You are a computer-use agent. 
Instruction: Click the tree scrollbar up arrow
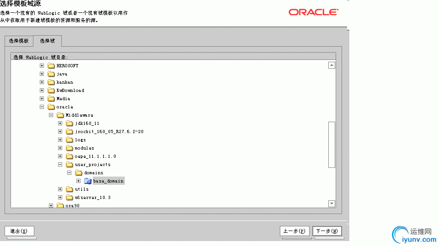coord(332,65)
